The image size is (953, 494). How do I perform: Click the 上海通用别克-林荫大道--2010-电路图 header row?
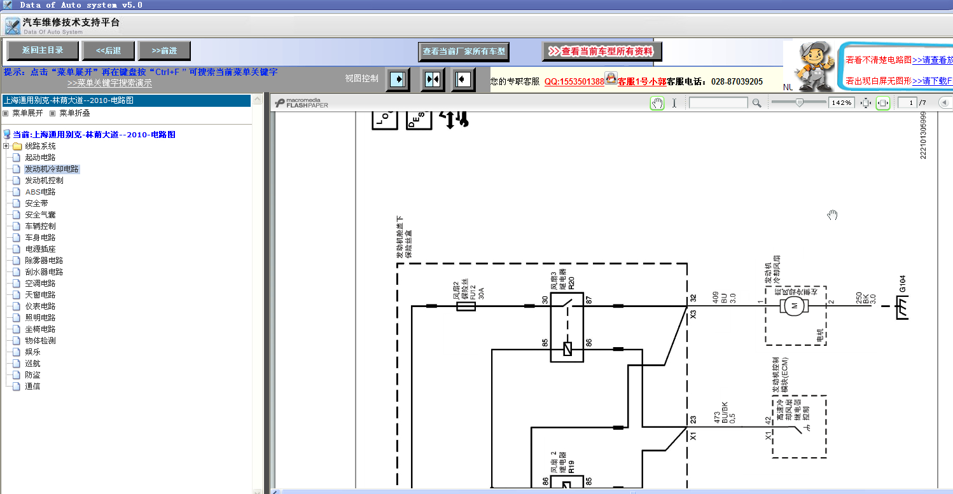click(x=126, y=100)
